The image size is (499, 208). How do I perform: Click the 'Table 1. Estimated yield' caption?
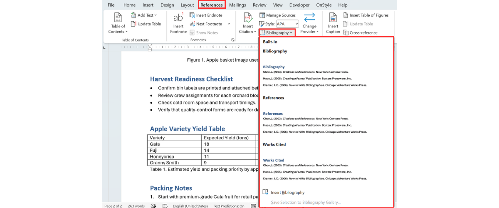point(204,169)
